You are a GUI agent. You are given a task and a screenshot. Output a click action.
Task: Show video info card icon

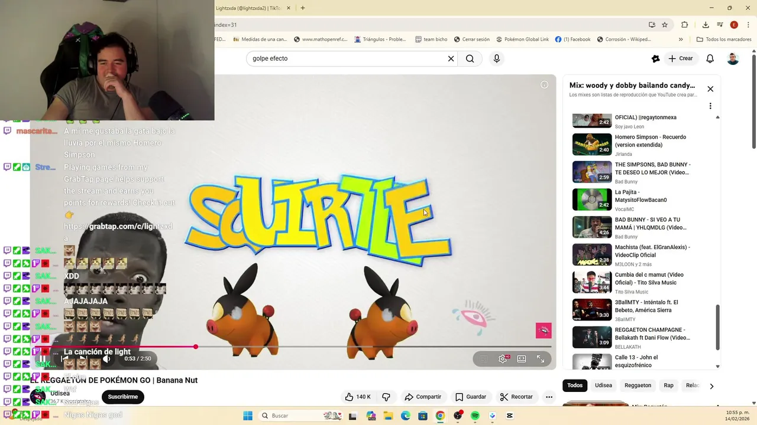click(545, 84)
